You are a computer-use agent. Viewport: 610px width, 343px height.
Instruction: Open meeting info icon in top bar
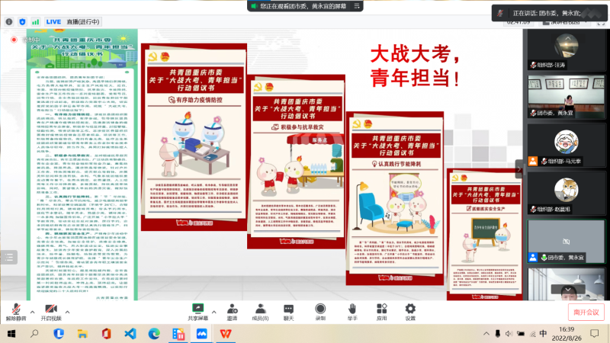coord(9,22)
